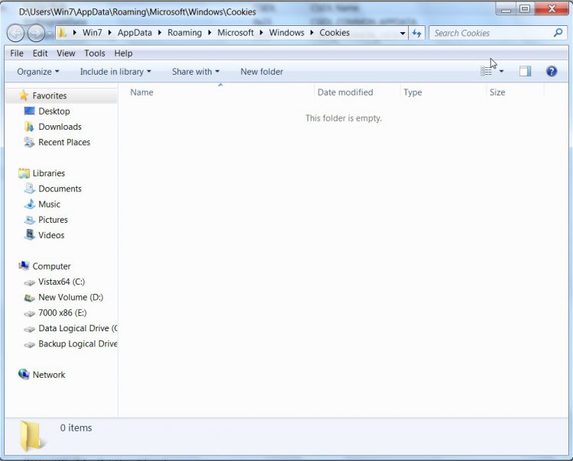Screen dimensions: 573x461
Task: Expand the arrow after Microsoft breadcrumb
Action: 261,33
